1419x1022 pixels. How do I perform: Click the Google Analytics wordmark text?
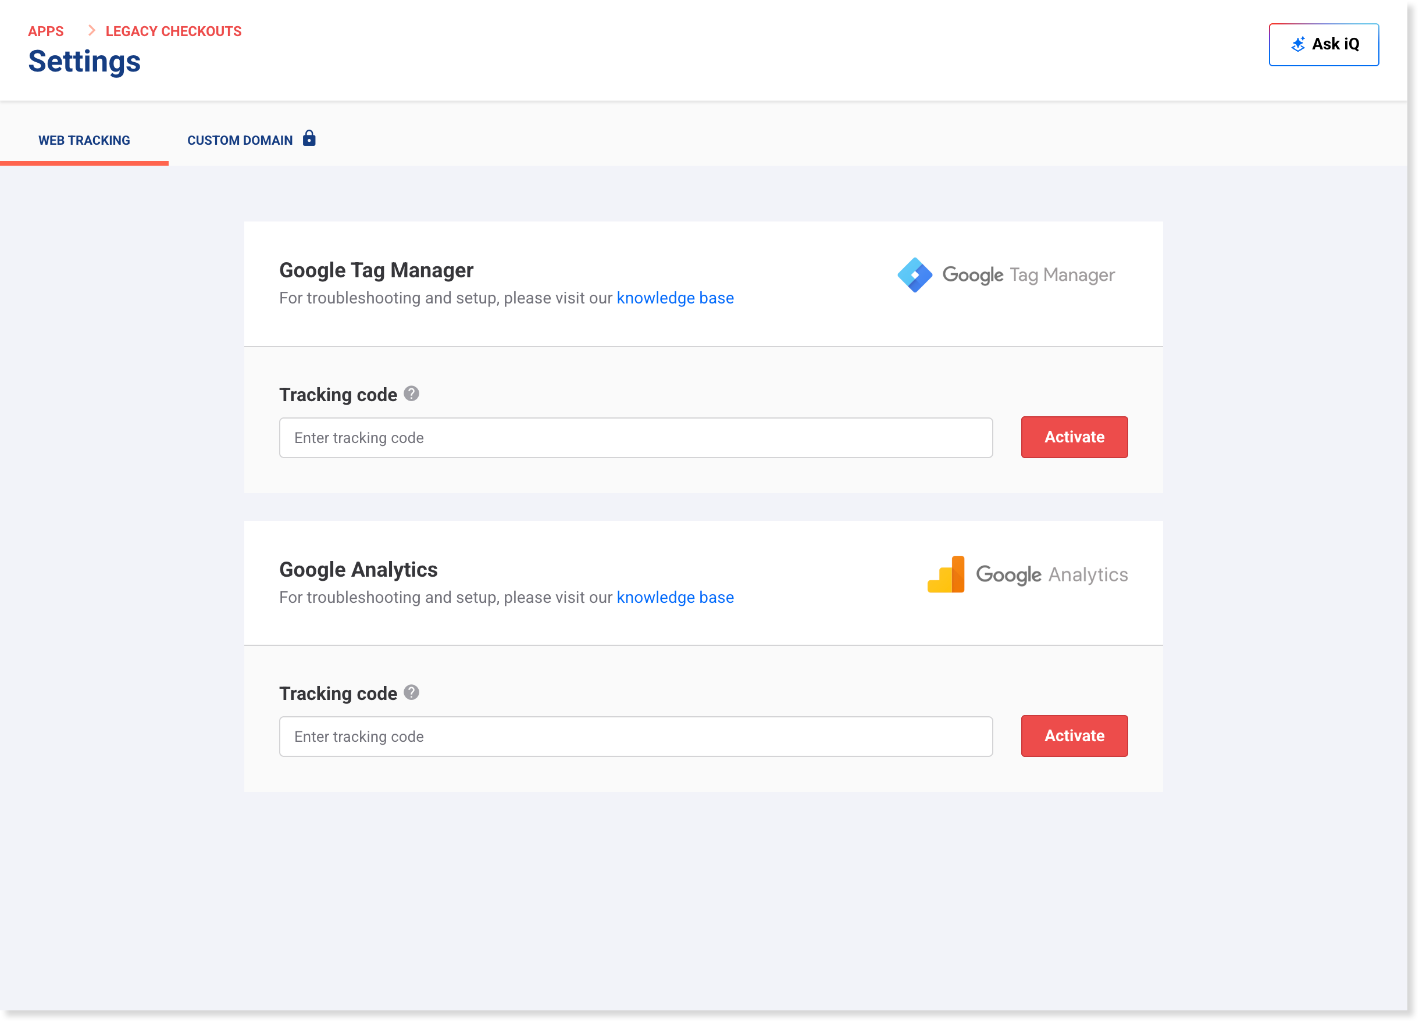pos(1051,575)
